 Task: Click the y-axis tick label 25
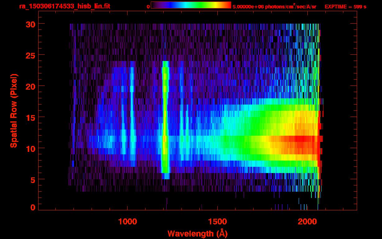pyautogui.click(x=30, y=55)
